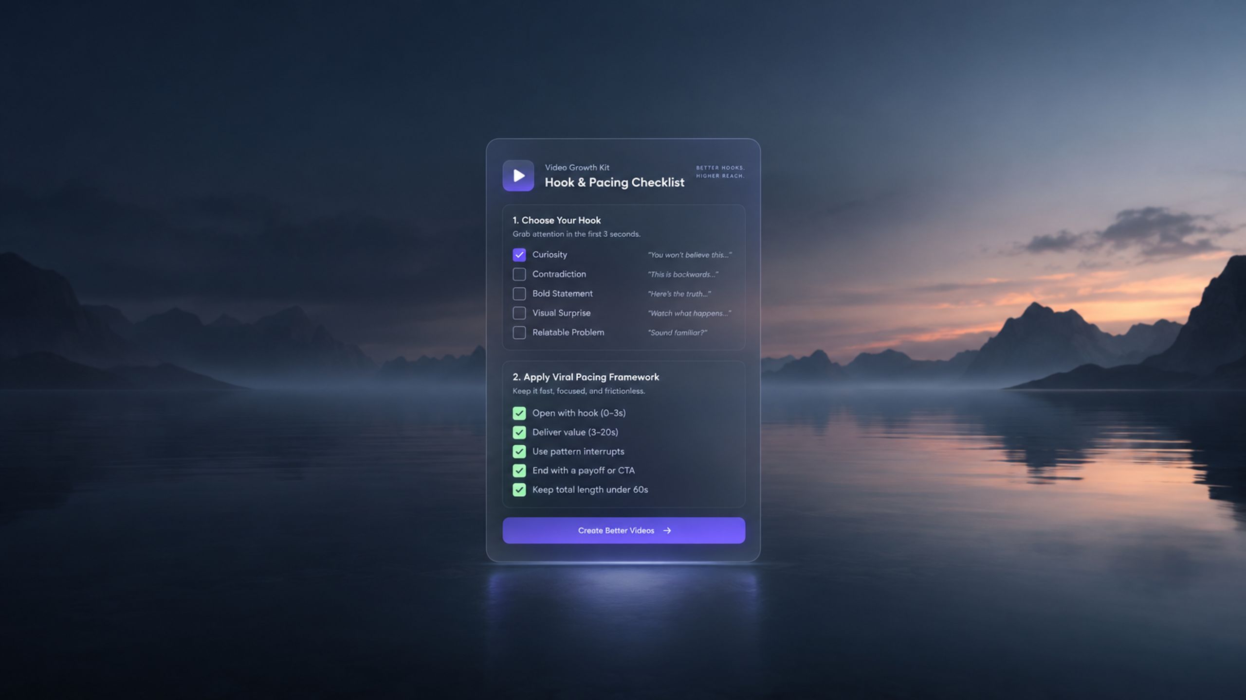Click Grab attention in the first 3 seconds
1246x700 pixels.
coord(576,234)
